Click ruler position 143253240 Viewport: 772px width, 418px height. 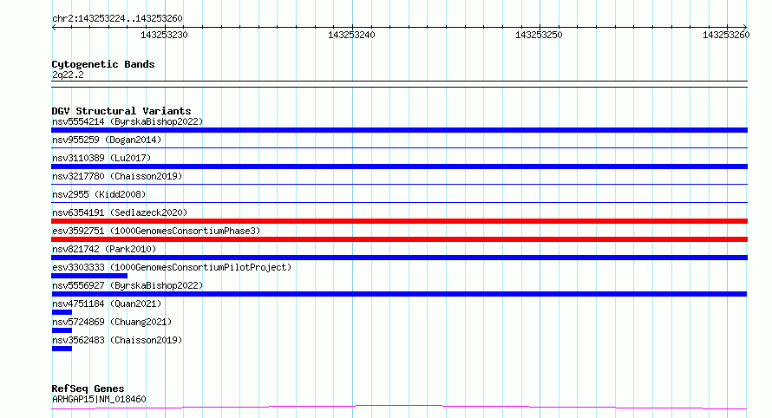point(351,35)
